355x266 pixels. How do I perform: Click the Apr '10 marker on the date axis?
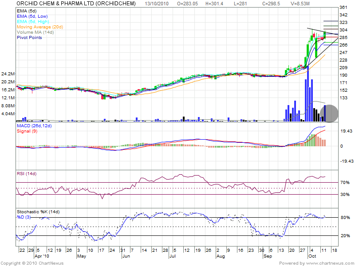coord(42,256)
